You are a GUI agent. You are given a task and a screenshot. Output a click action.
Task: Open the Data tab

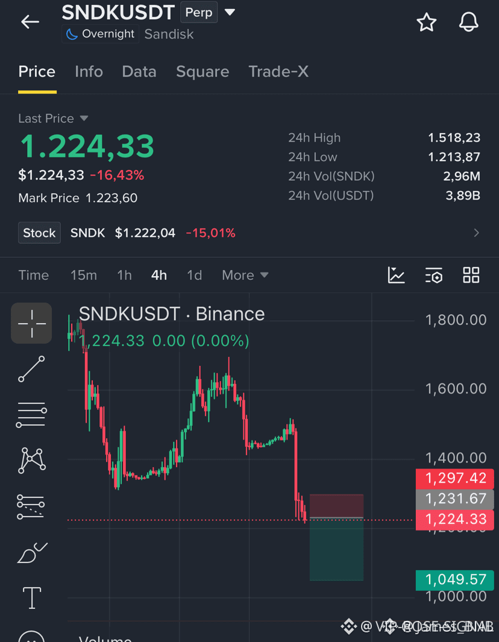click(139, 72)
